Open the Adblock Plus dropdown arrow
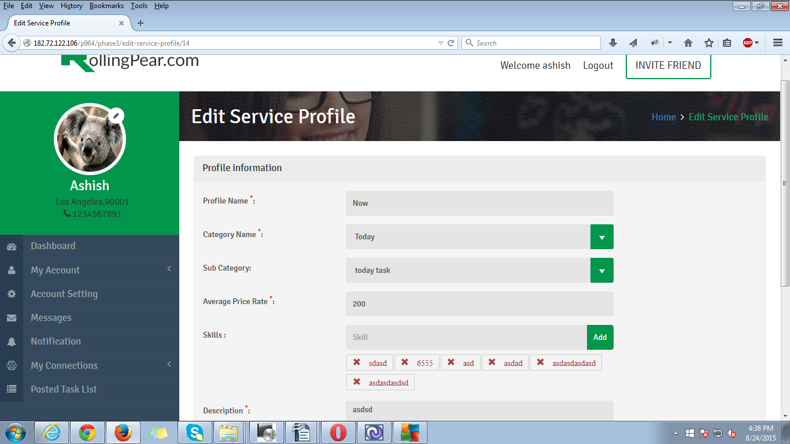790x444 pixels. 756,43
